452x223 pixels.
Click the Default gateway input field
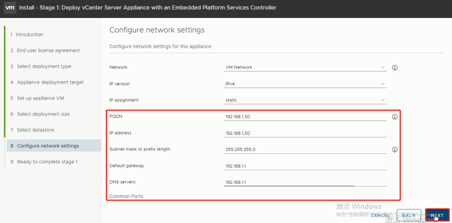305,166
